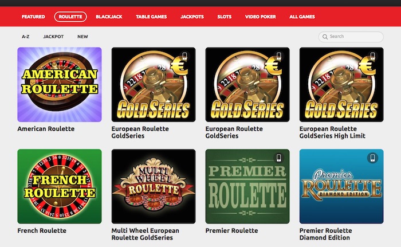401x247 pixels.
Task: Show the All Games category
Action: (x=302, y=17)
